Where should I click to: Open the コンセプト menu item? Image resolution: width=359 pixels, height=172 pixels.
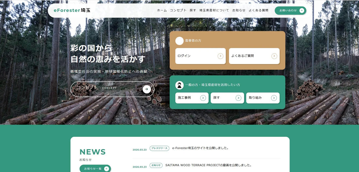tap(178, 10)
